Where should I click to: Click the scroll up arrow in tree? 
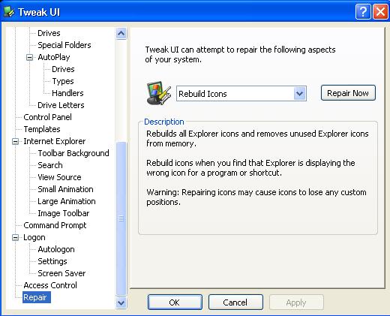pyautogui.click(x=121, y=33)
